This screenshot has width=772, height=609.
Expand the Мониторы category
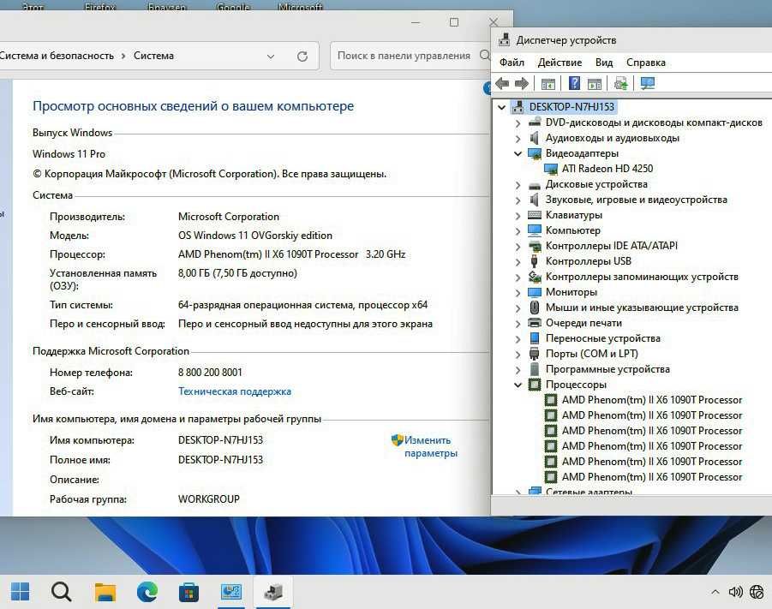click(x=518, y=292)
